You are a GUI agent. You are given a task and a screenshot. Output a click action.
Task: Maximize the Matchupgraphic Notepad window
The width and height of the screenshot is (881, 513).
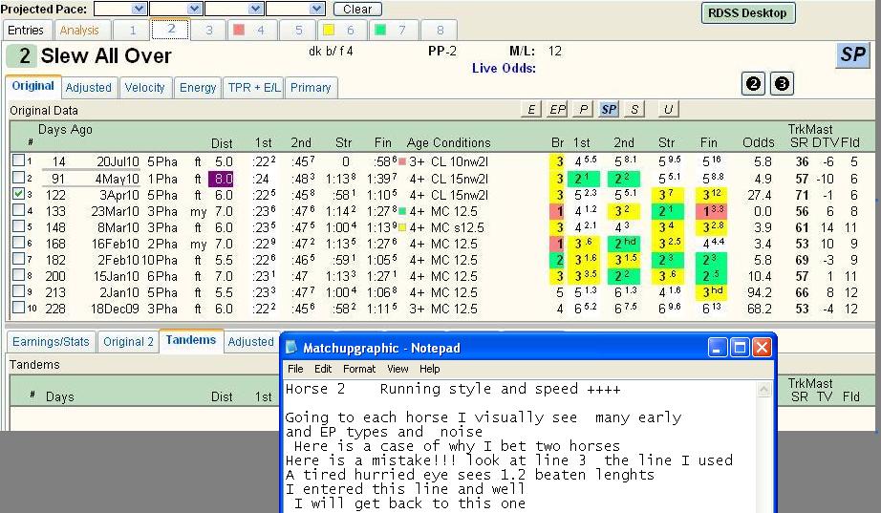(x=740, y=348)
